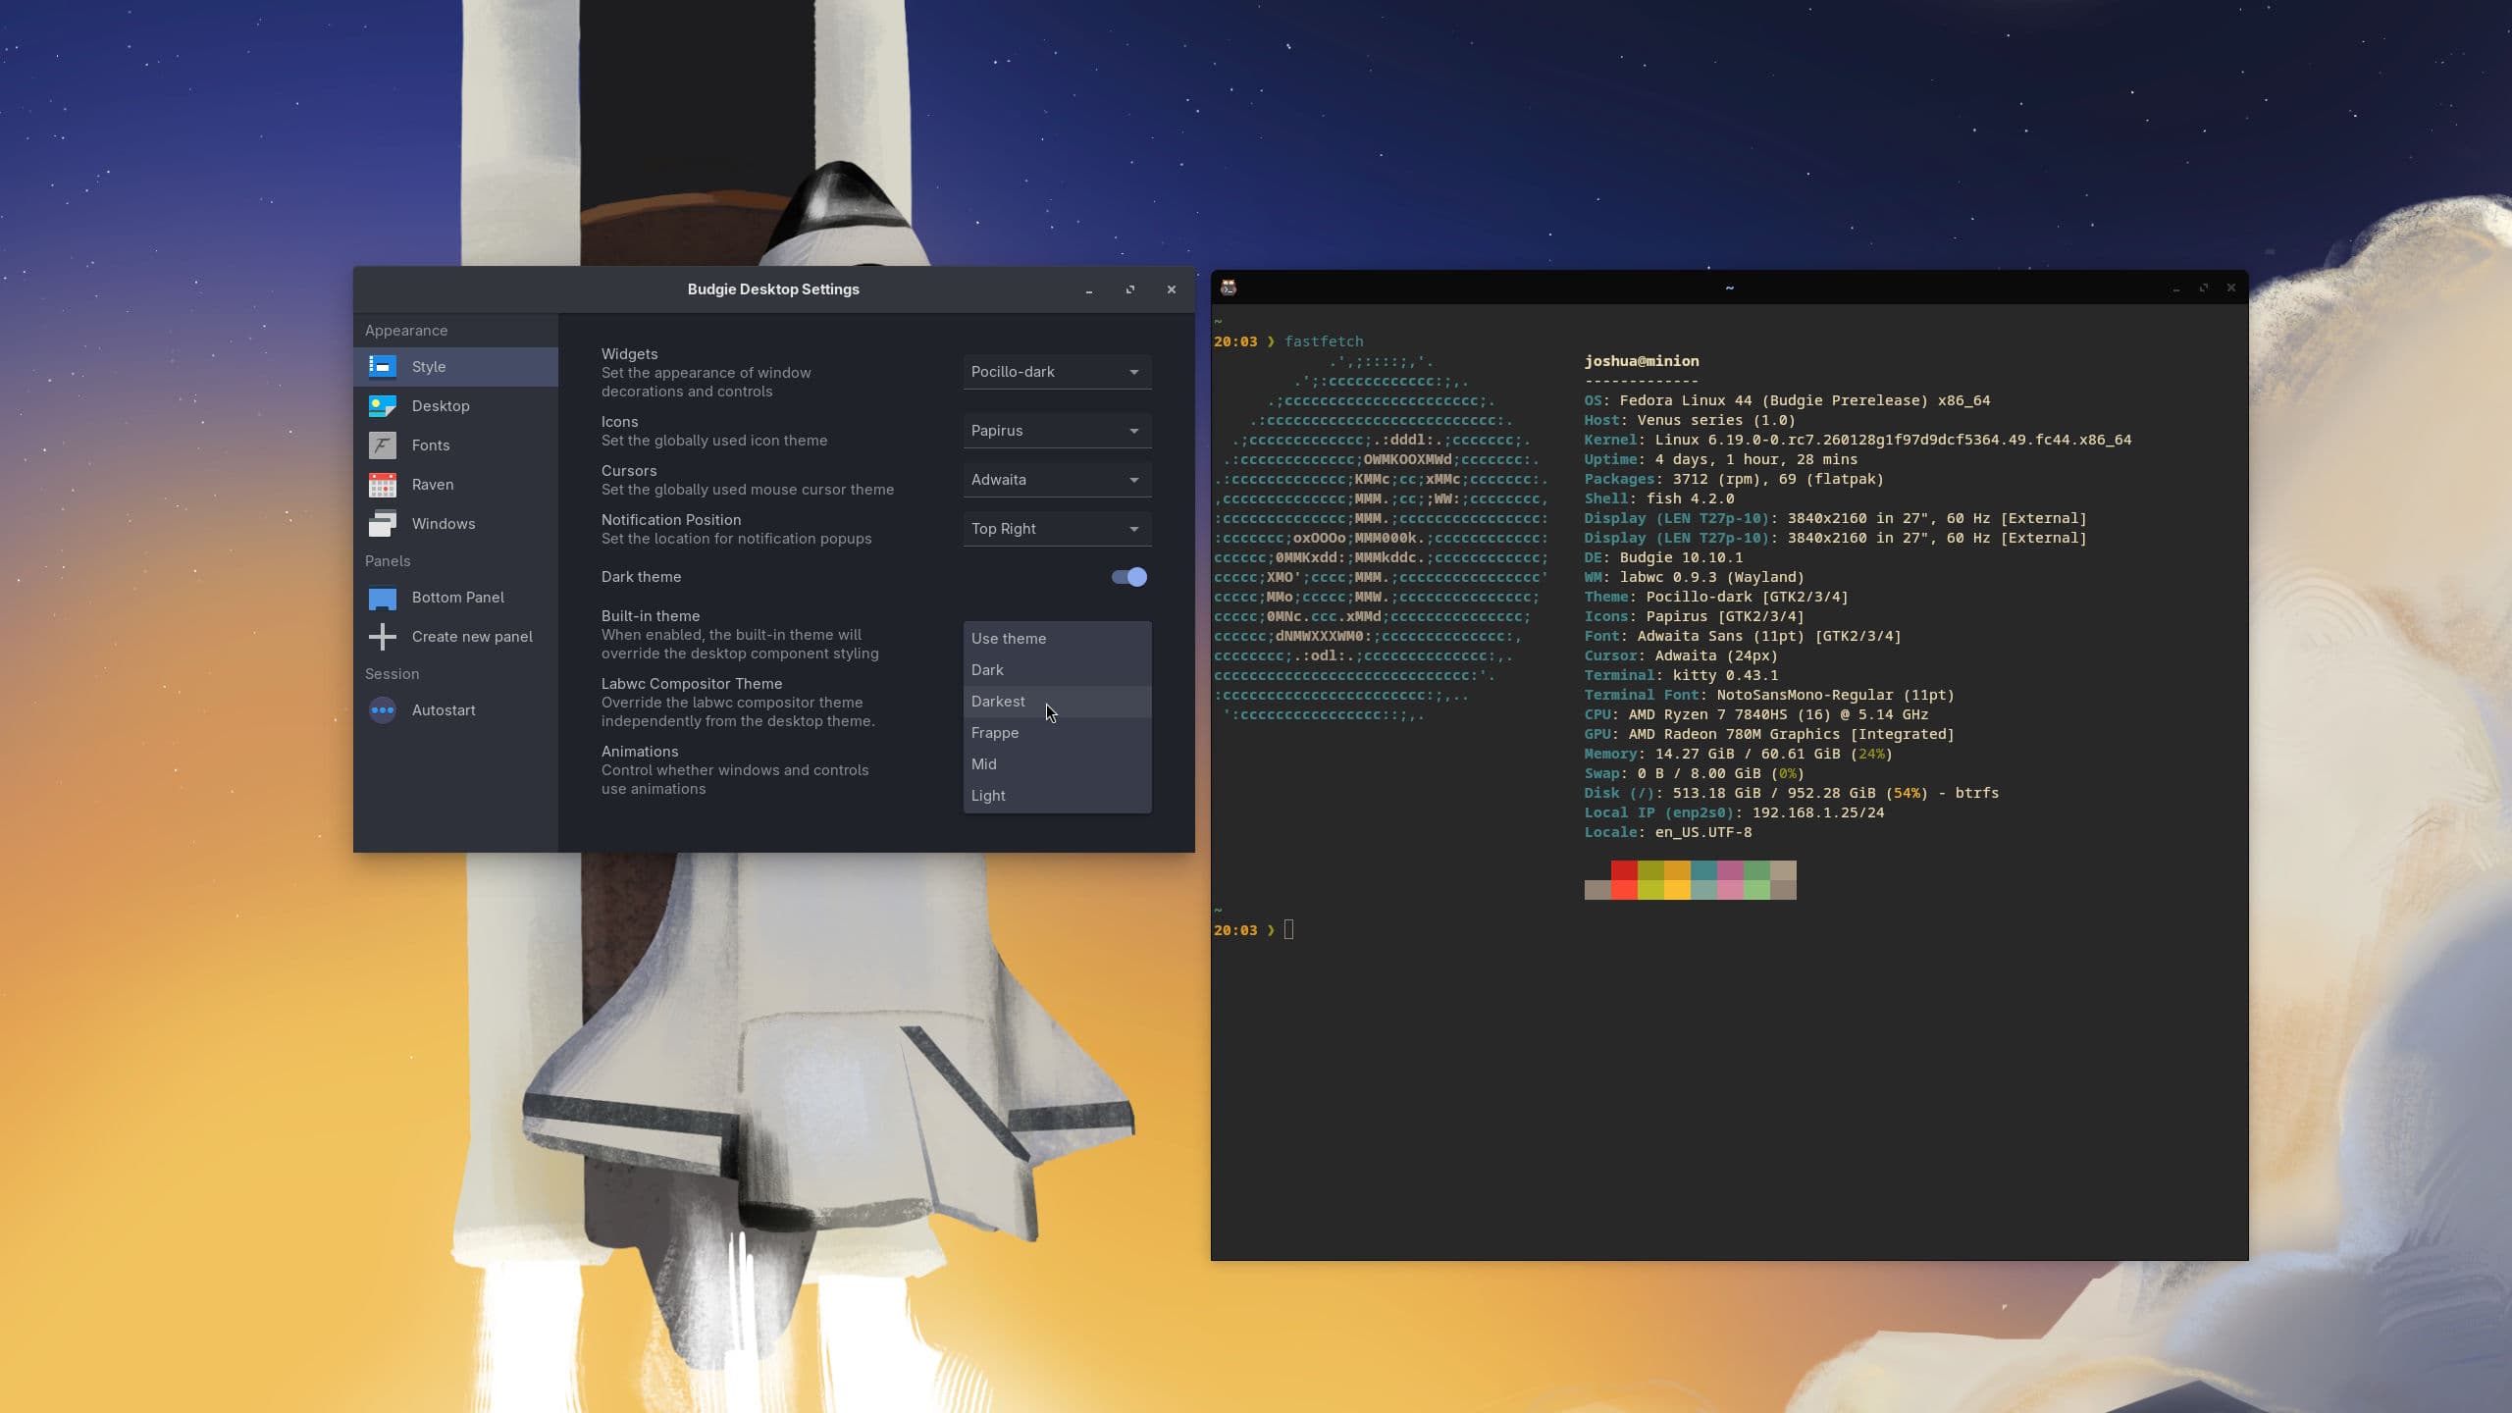Click the red swatch in the fastfetch palette
The height and width of the screenshot is (1413, 2512).
[x=1624, y=871]
